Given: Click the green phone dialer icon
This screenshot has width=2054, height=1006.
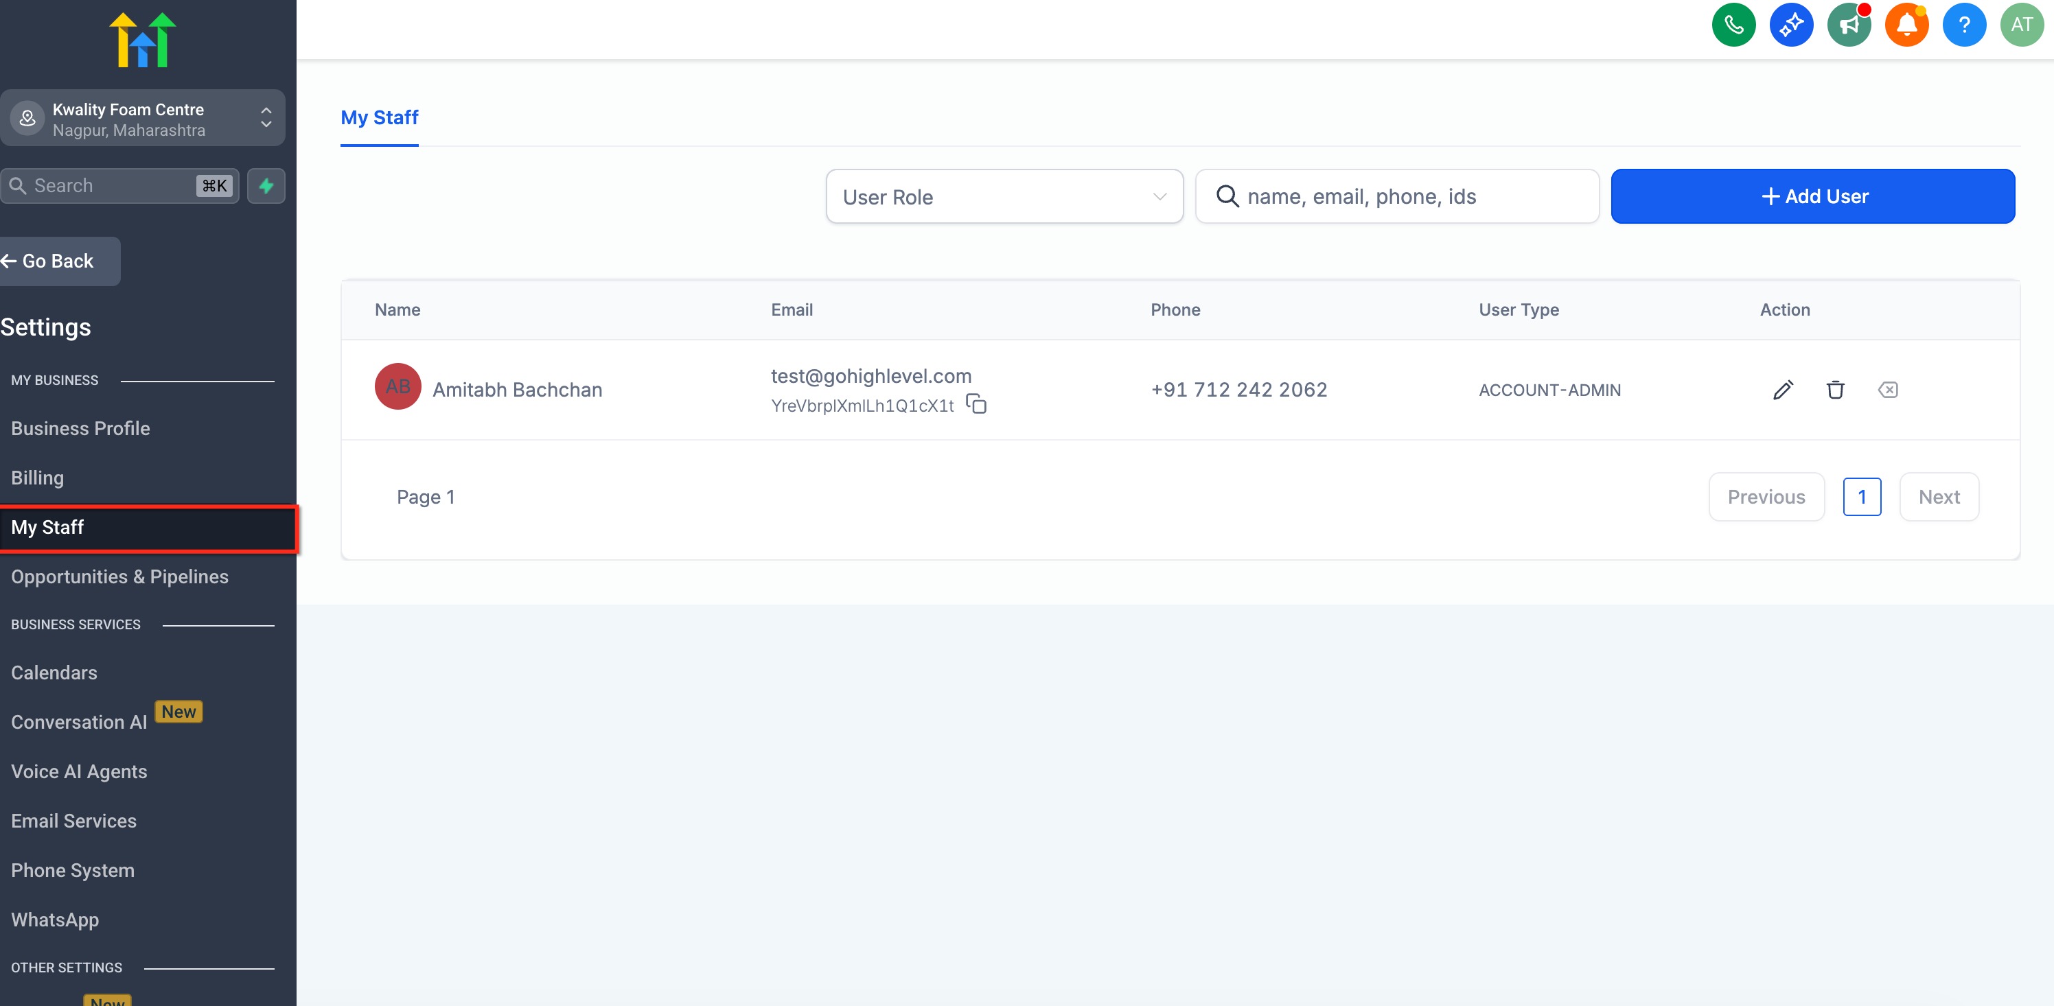Looking at the screenshot, I should 1733,25.
